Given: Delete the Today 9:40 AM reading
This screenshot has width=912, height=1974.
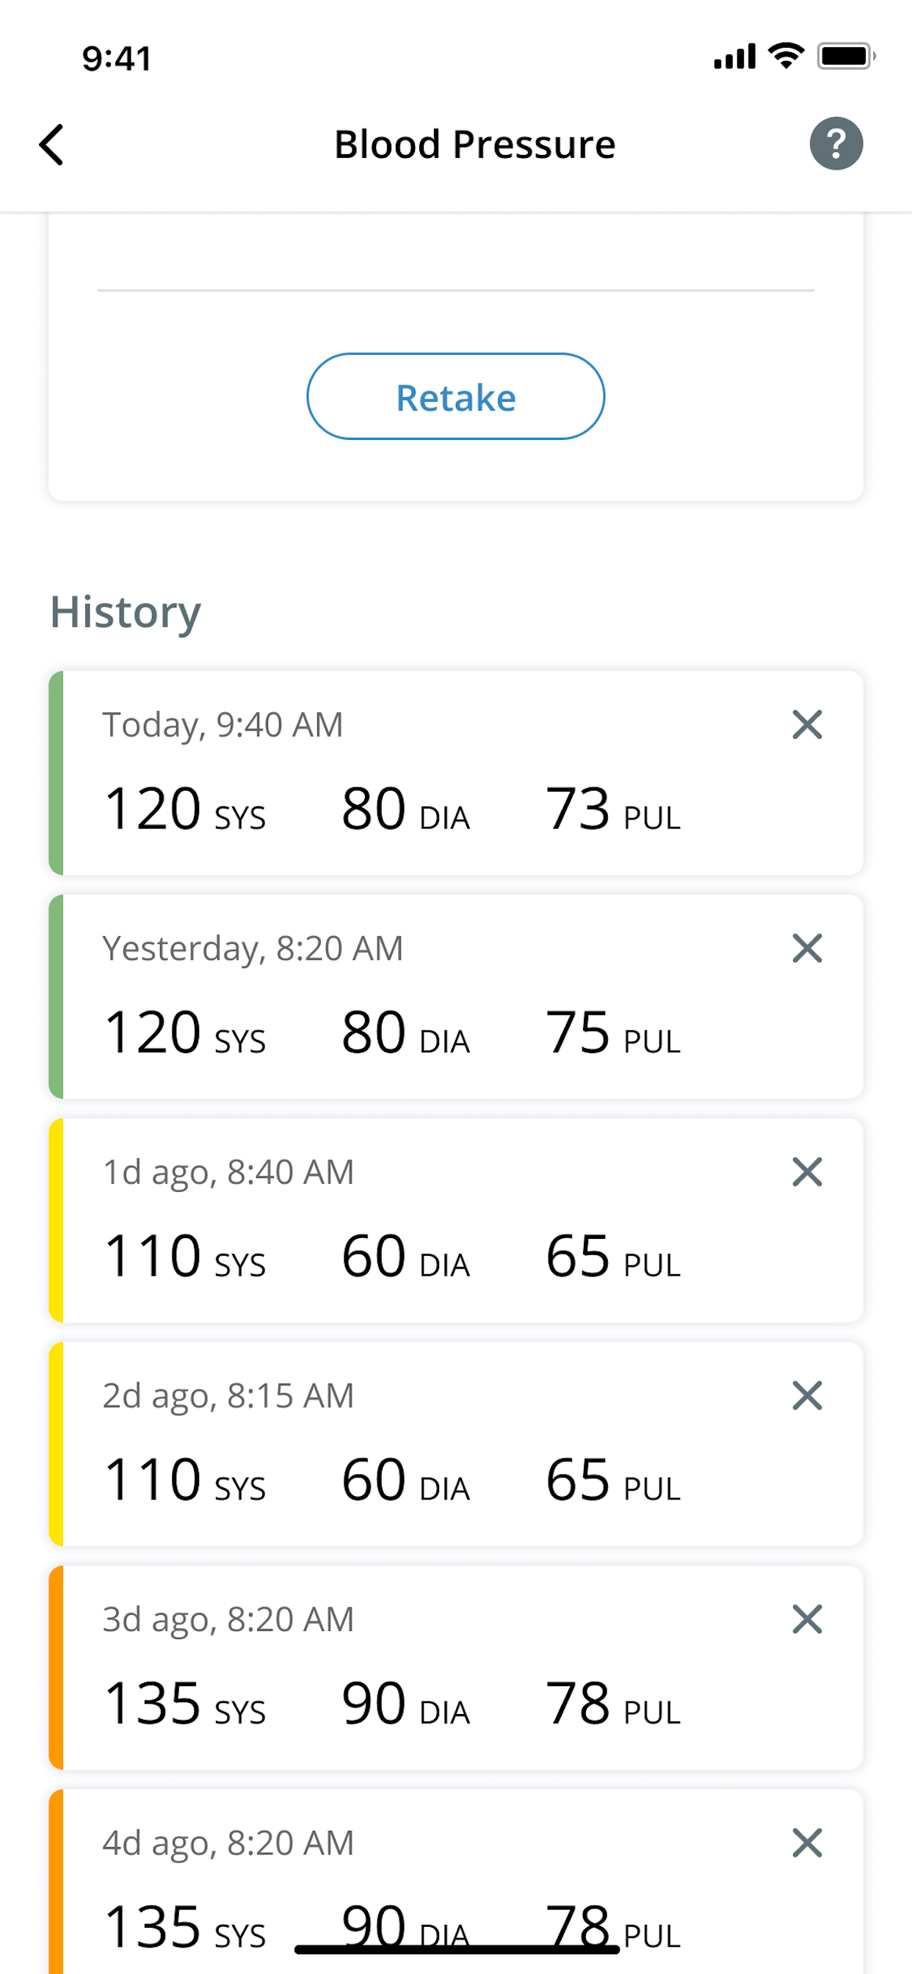Looking at the screenshot, I should tap(807, 724).
